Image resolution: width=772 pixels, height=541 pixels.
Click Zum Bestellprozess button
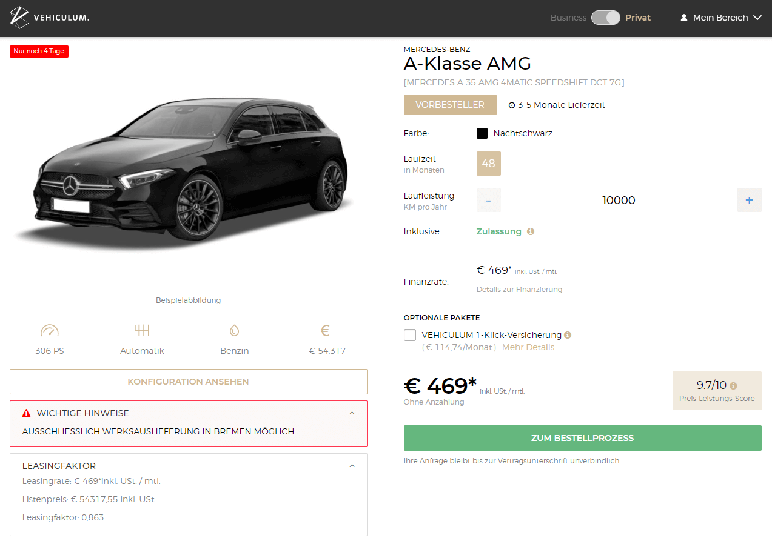coord(583,438)
